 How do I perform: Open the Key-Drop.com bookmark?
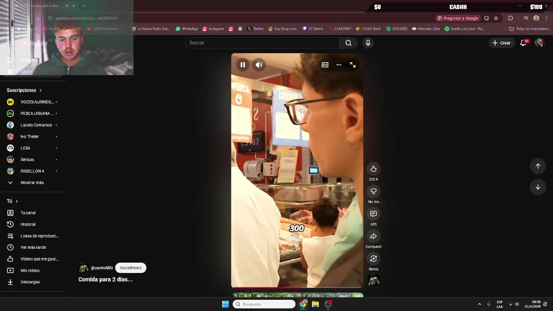pyautogui.click(x=282, y=29)
